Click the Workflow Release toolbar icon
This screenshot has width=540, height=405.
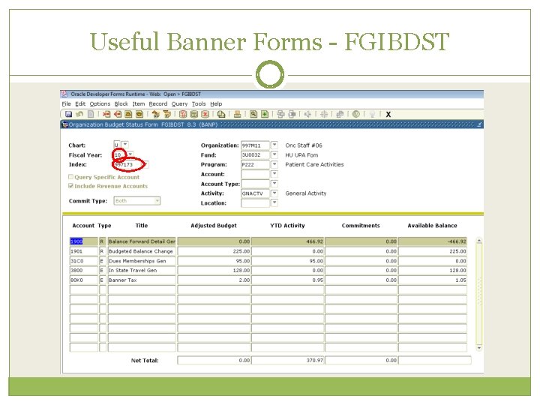point(292,114)
